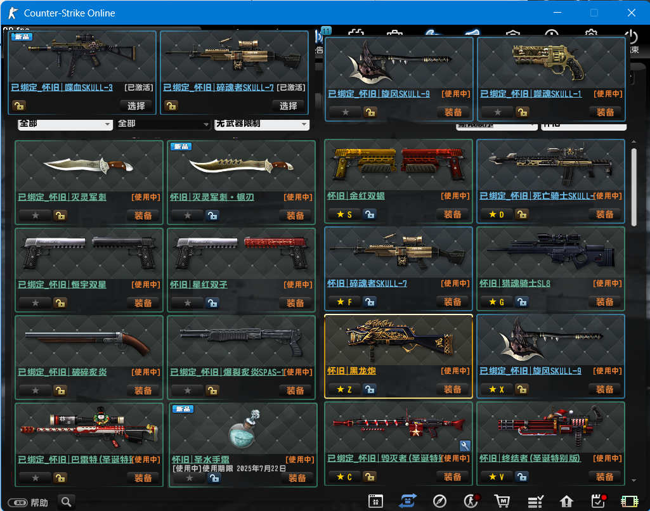650x511 pixels.
Task: Toggle the star S favorite on 金红双蝎
Action: pyautogui.click(x=344, y=214)
